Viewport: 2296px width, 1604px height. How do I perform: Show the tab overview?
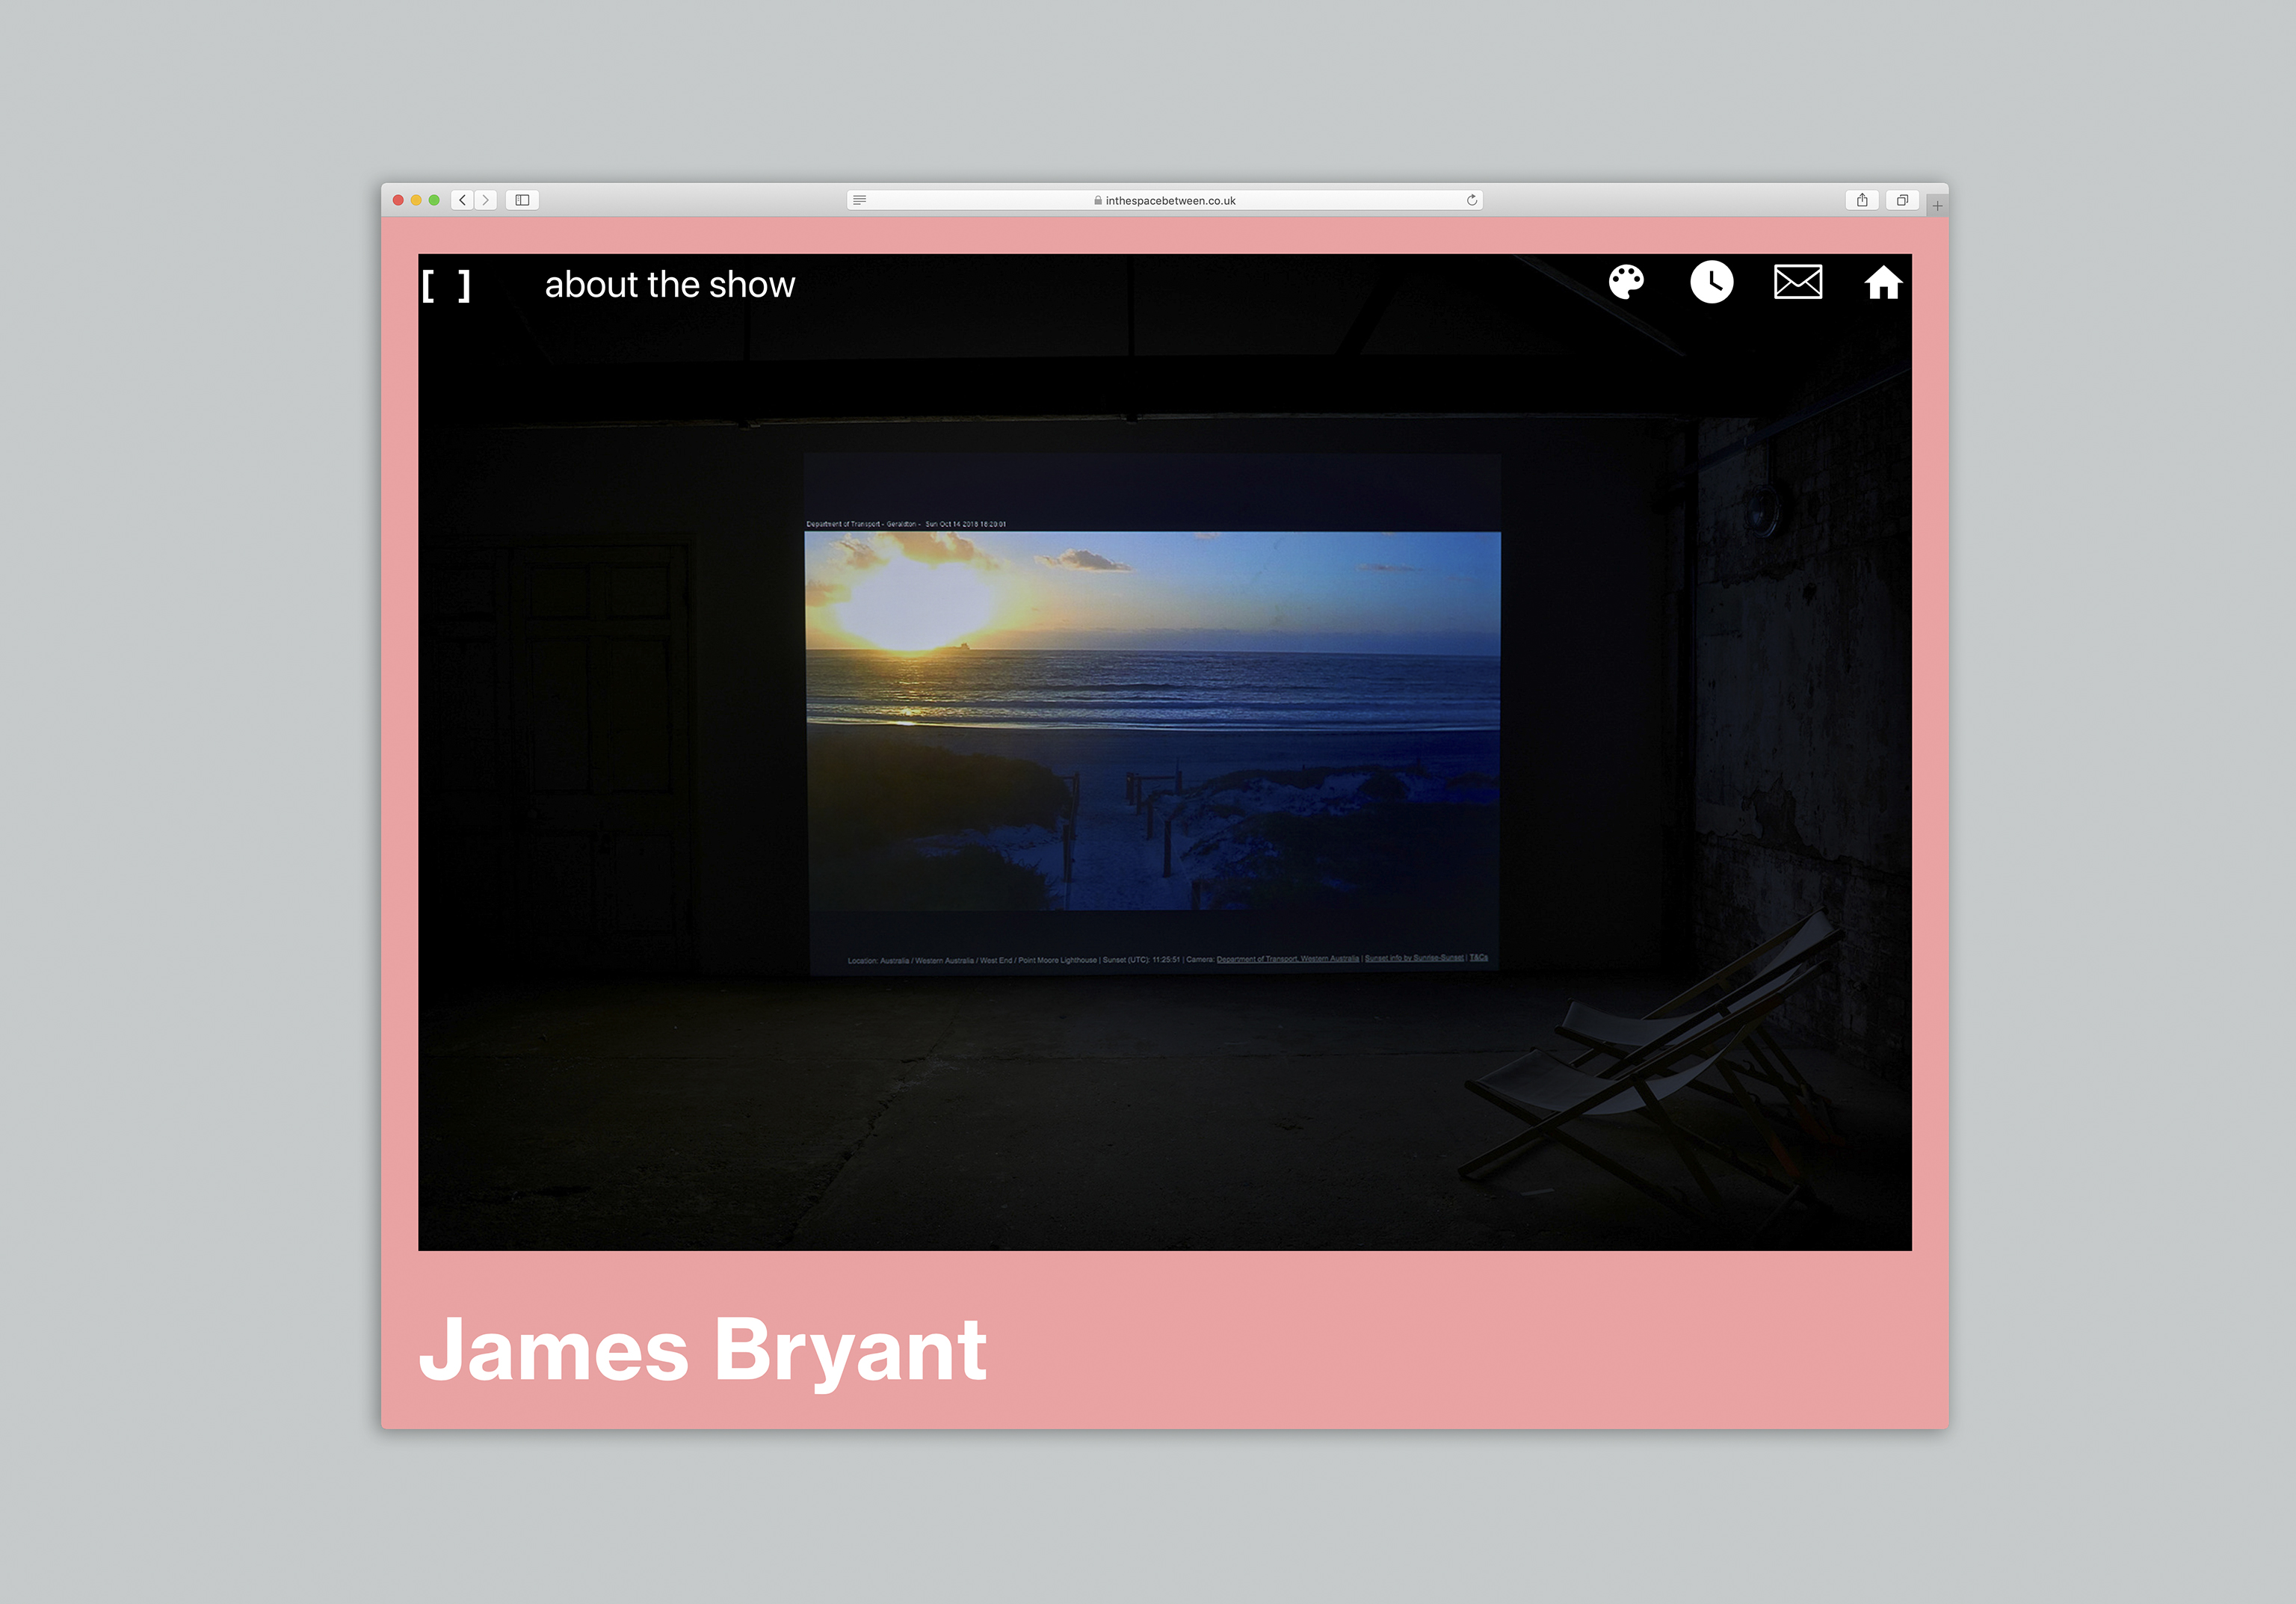1902,200
